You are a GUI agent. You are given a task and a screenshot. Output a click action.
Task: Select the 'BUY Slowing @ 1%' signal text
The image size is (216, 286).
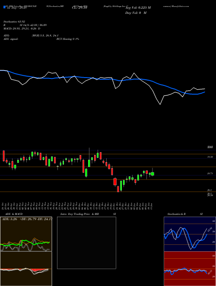click(x=68, y=39)
